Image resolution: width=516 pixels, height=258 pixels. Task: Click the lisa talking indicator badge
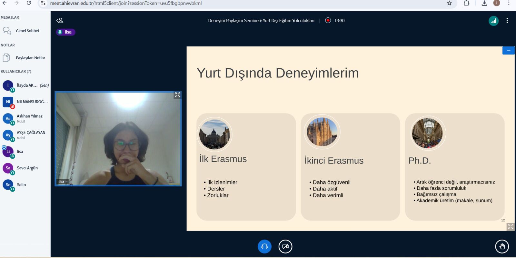[65, 32]
